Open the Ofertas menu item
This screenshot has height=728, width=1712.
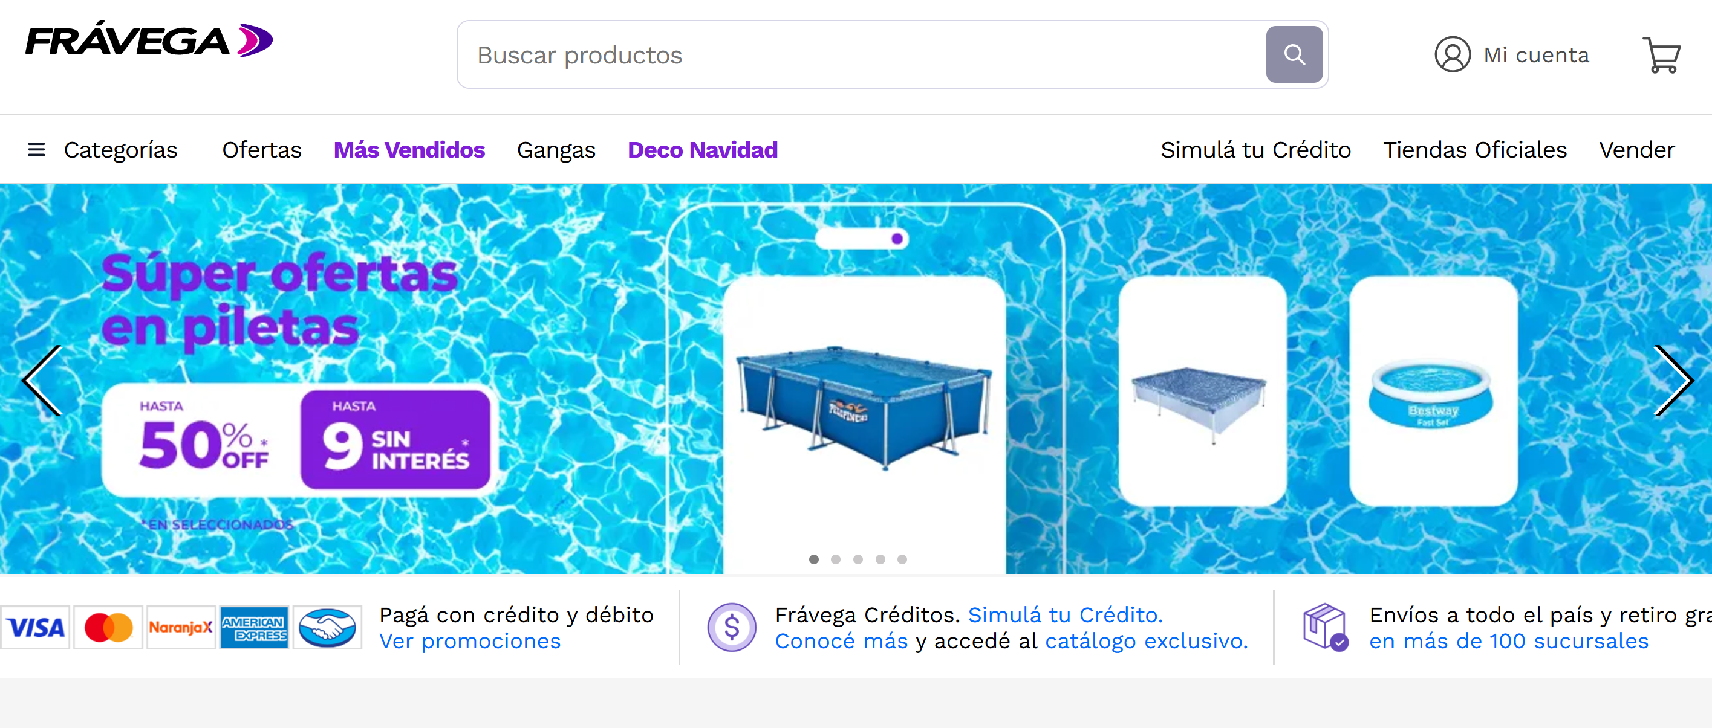[x=262, y=150]
